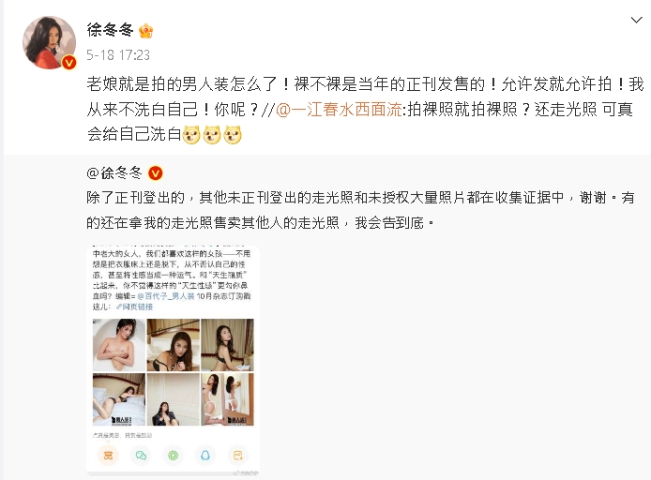The height and width of the screenshot is (480, 651).
Task: Click the blue QQ penguin icon
Action: pos(205,455)
